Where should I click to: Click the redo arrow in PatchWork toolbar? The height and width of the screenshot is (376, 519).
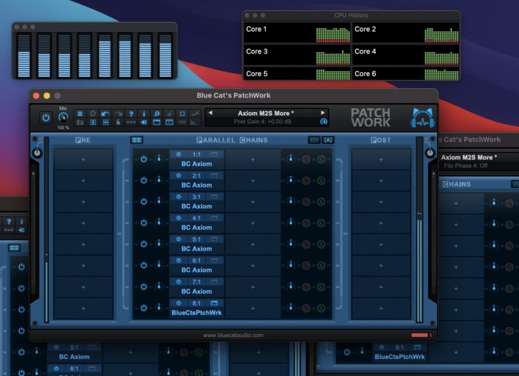pyautogui.click(x=118, y=114)
